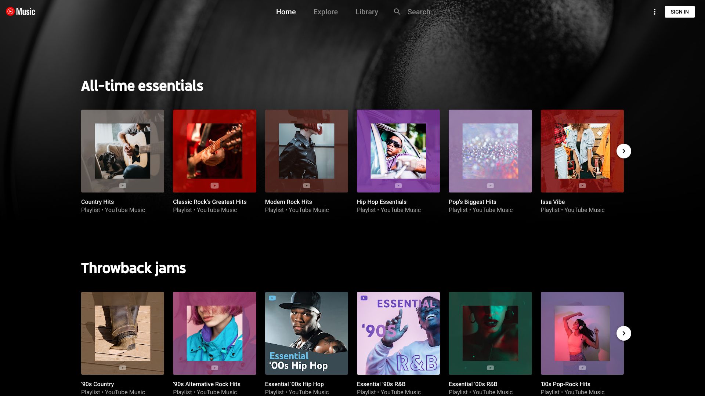Screen dimensions: 705x396
Task: Open the Country Hits playlist cover
Action: pyautogui.click(x=123, y=151)
